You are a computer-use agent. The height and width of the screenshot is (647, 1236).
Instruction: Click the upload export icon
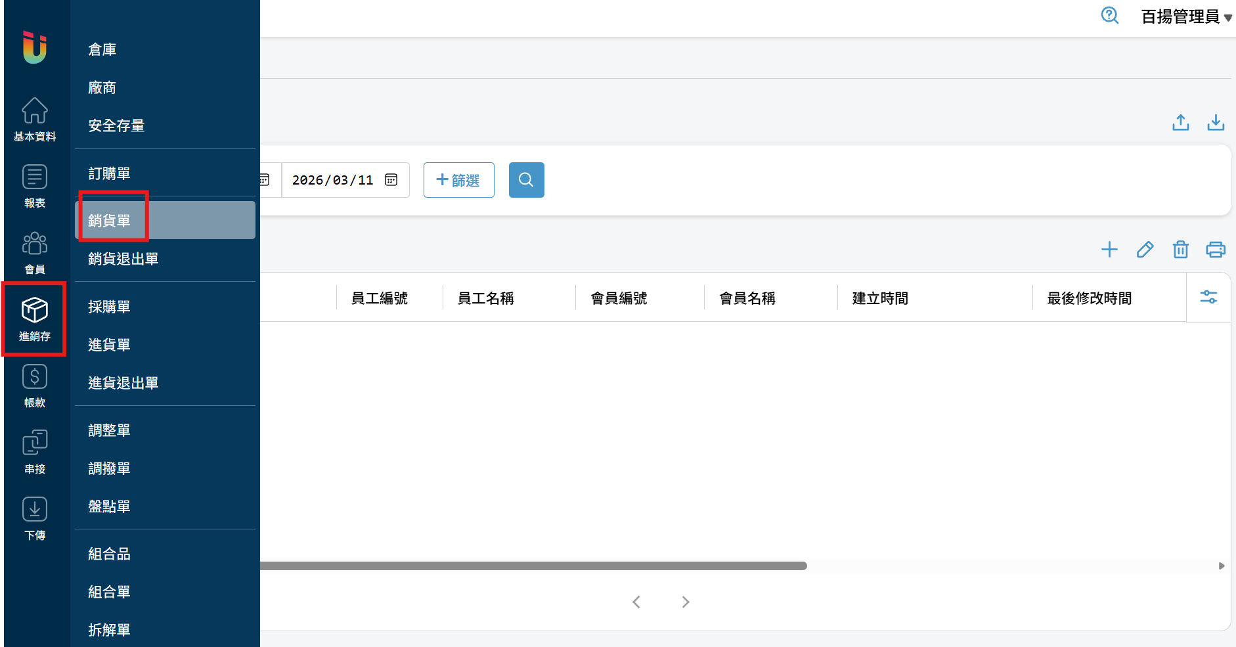click(x=1180, y=123)
